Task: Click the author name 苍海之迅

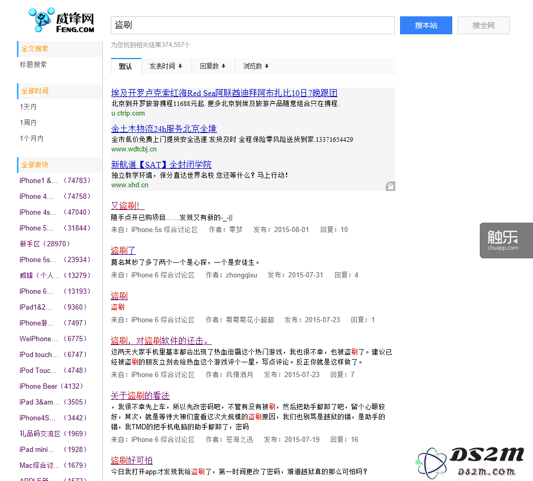Action: click(x=240, y=440)
